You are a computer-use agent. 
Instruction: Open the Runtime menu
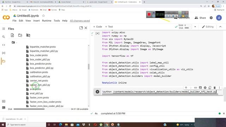[x=47, y=21]
